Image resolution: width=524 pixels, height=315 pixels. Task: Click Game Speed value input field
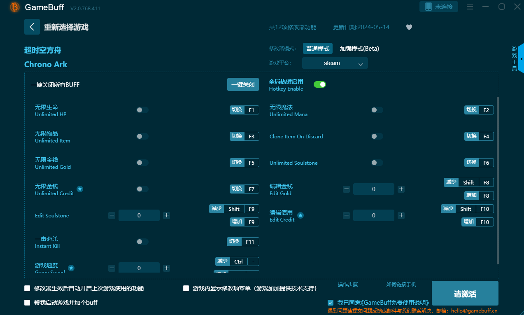click(x=139, y=268)
